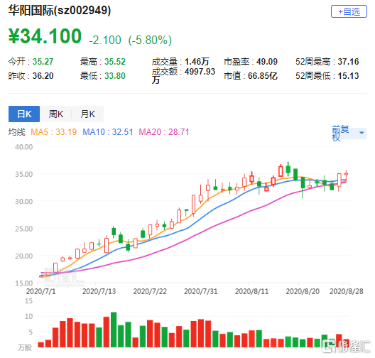Viewport: 375px width, 358px height.
Task: Click the 今开 value 35.27
Action: [43, 62]
